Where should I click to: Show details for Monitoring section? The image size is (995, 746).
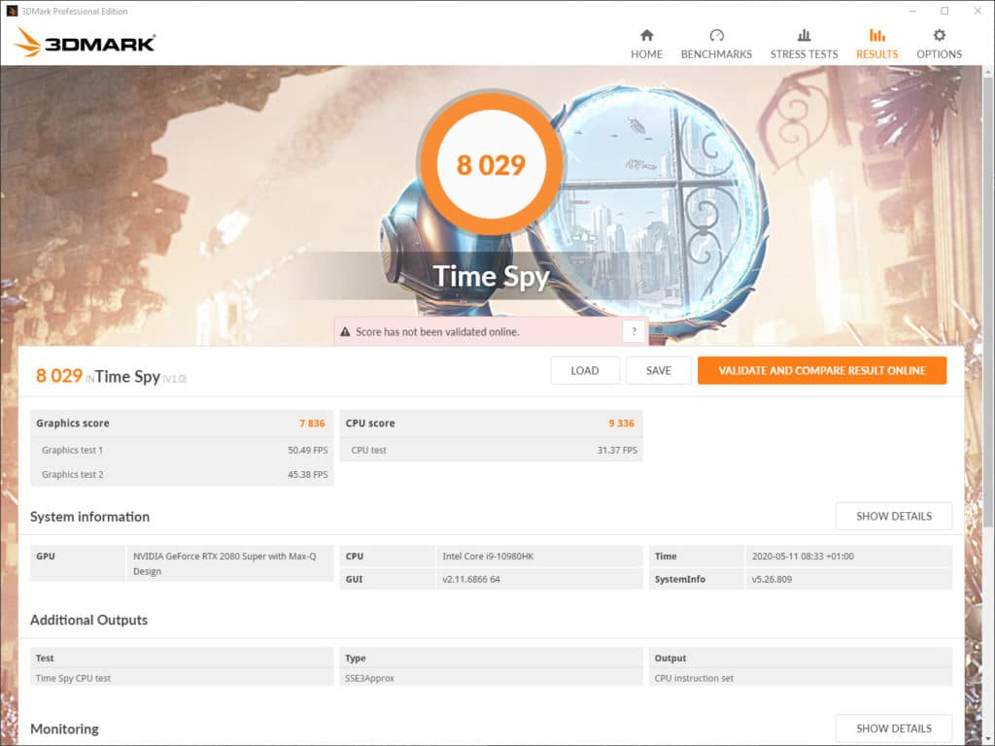894,729
